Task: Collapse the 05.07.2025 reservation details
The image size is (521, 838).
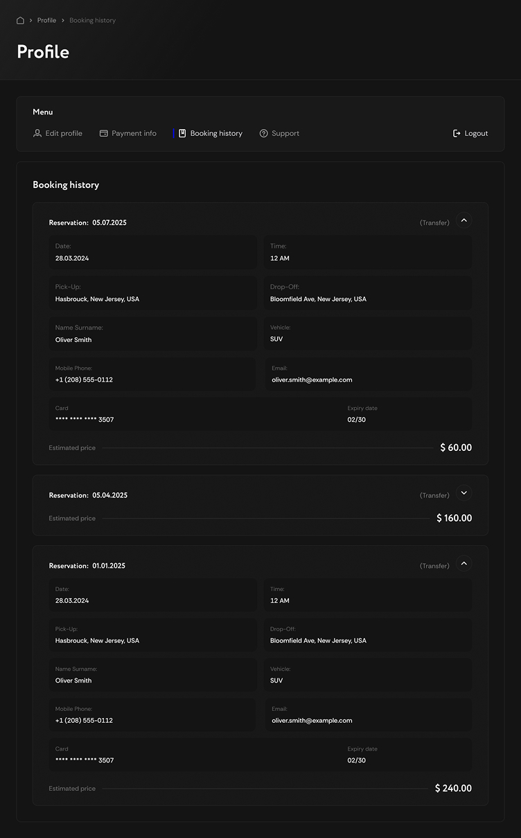Action: point(464,221)
